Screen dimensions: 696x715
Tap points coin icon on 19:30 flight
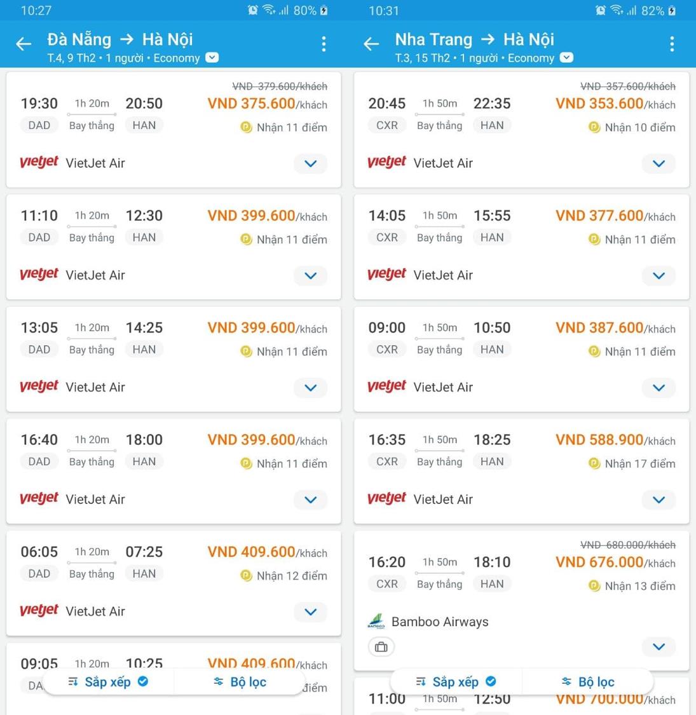(246, 128)
